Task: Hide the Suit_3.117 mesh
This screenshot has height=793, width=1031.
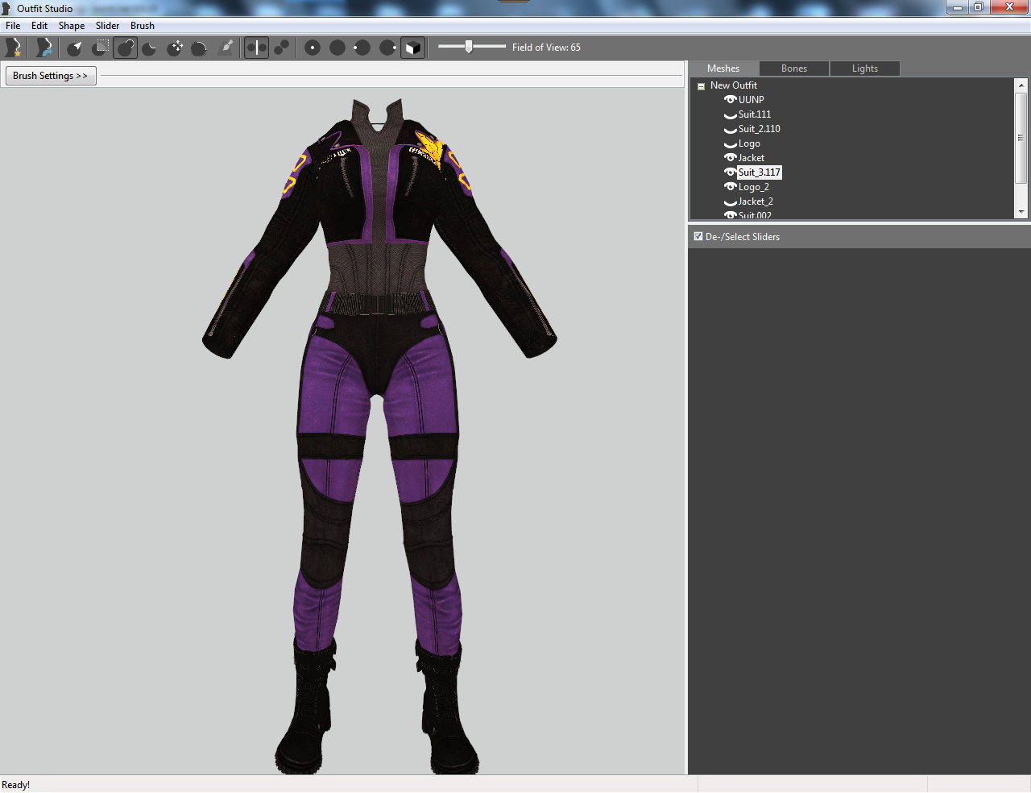Action: (731, 172)
